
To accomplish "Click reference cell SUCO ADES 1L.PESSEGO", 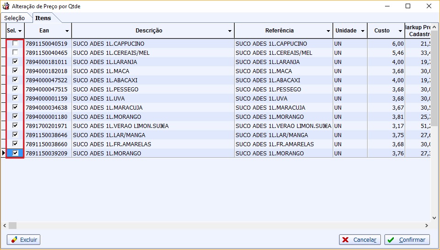I will 284,89.
